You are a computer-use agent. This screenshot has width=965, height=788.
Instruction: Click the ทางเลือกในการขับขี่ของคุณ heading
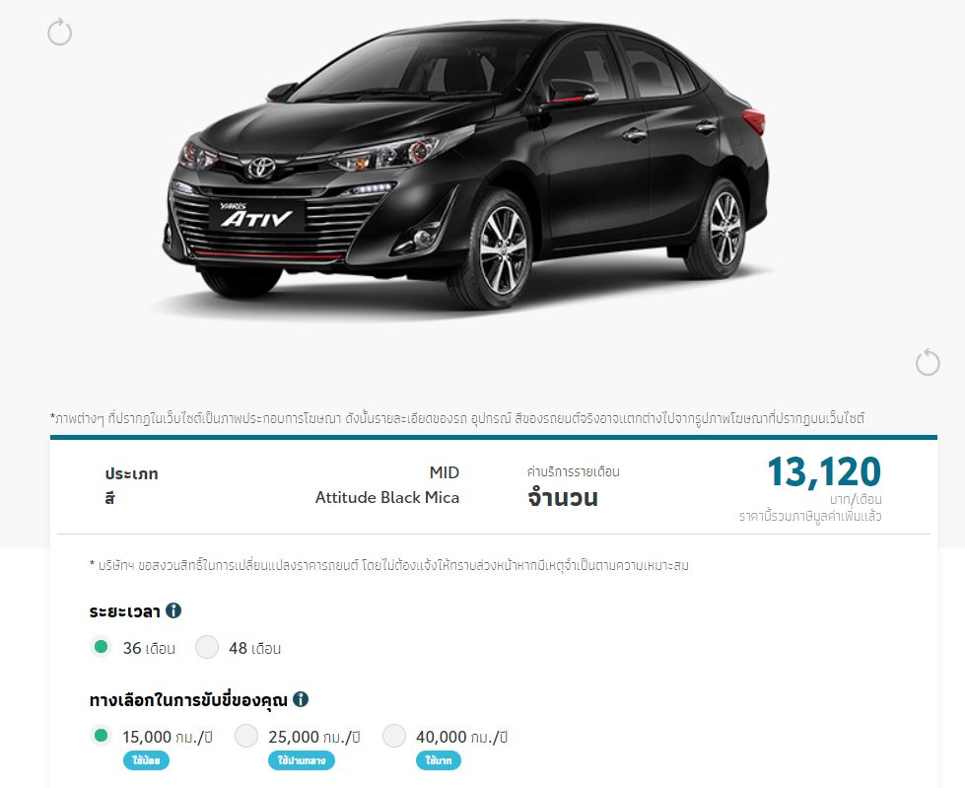[188, 700]
